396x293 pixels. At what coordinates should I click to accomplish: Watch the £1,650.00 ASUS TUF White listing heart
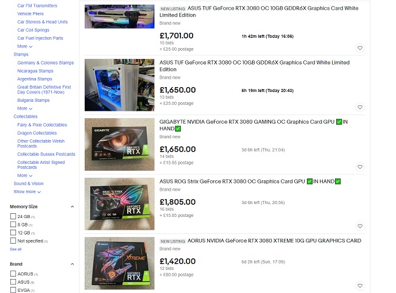click(360, 107)
